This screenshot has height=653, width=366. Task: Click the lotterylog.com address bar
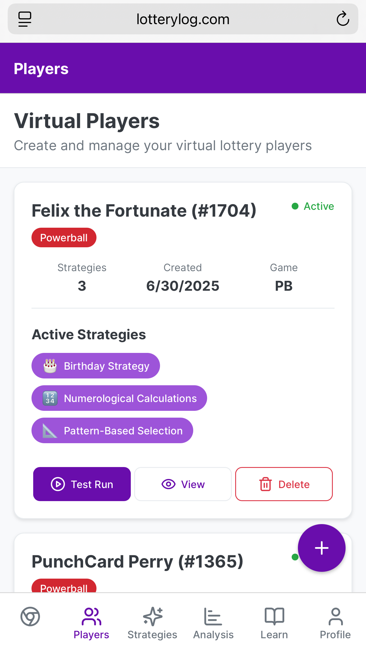[183, 19]
